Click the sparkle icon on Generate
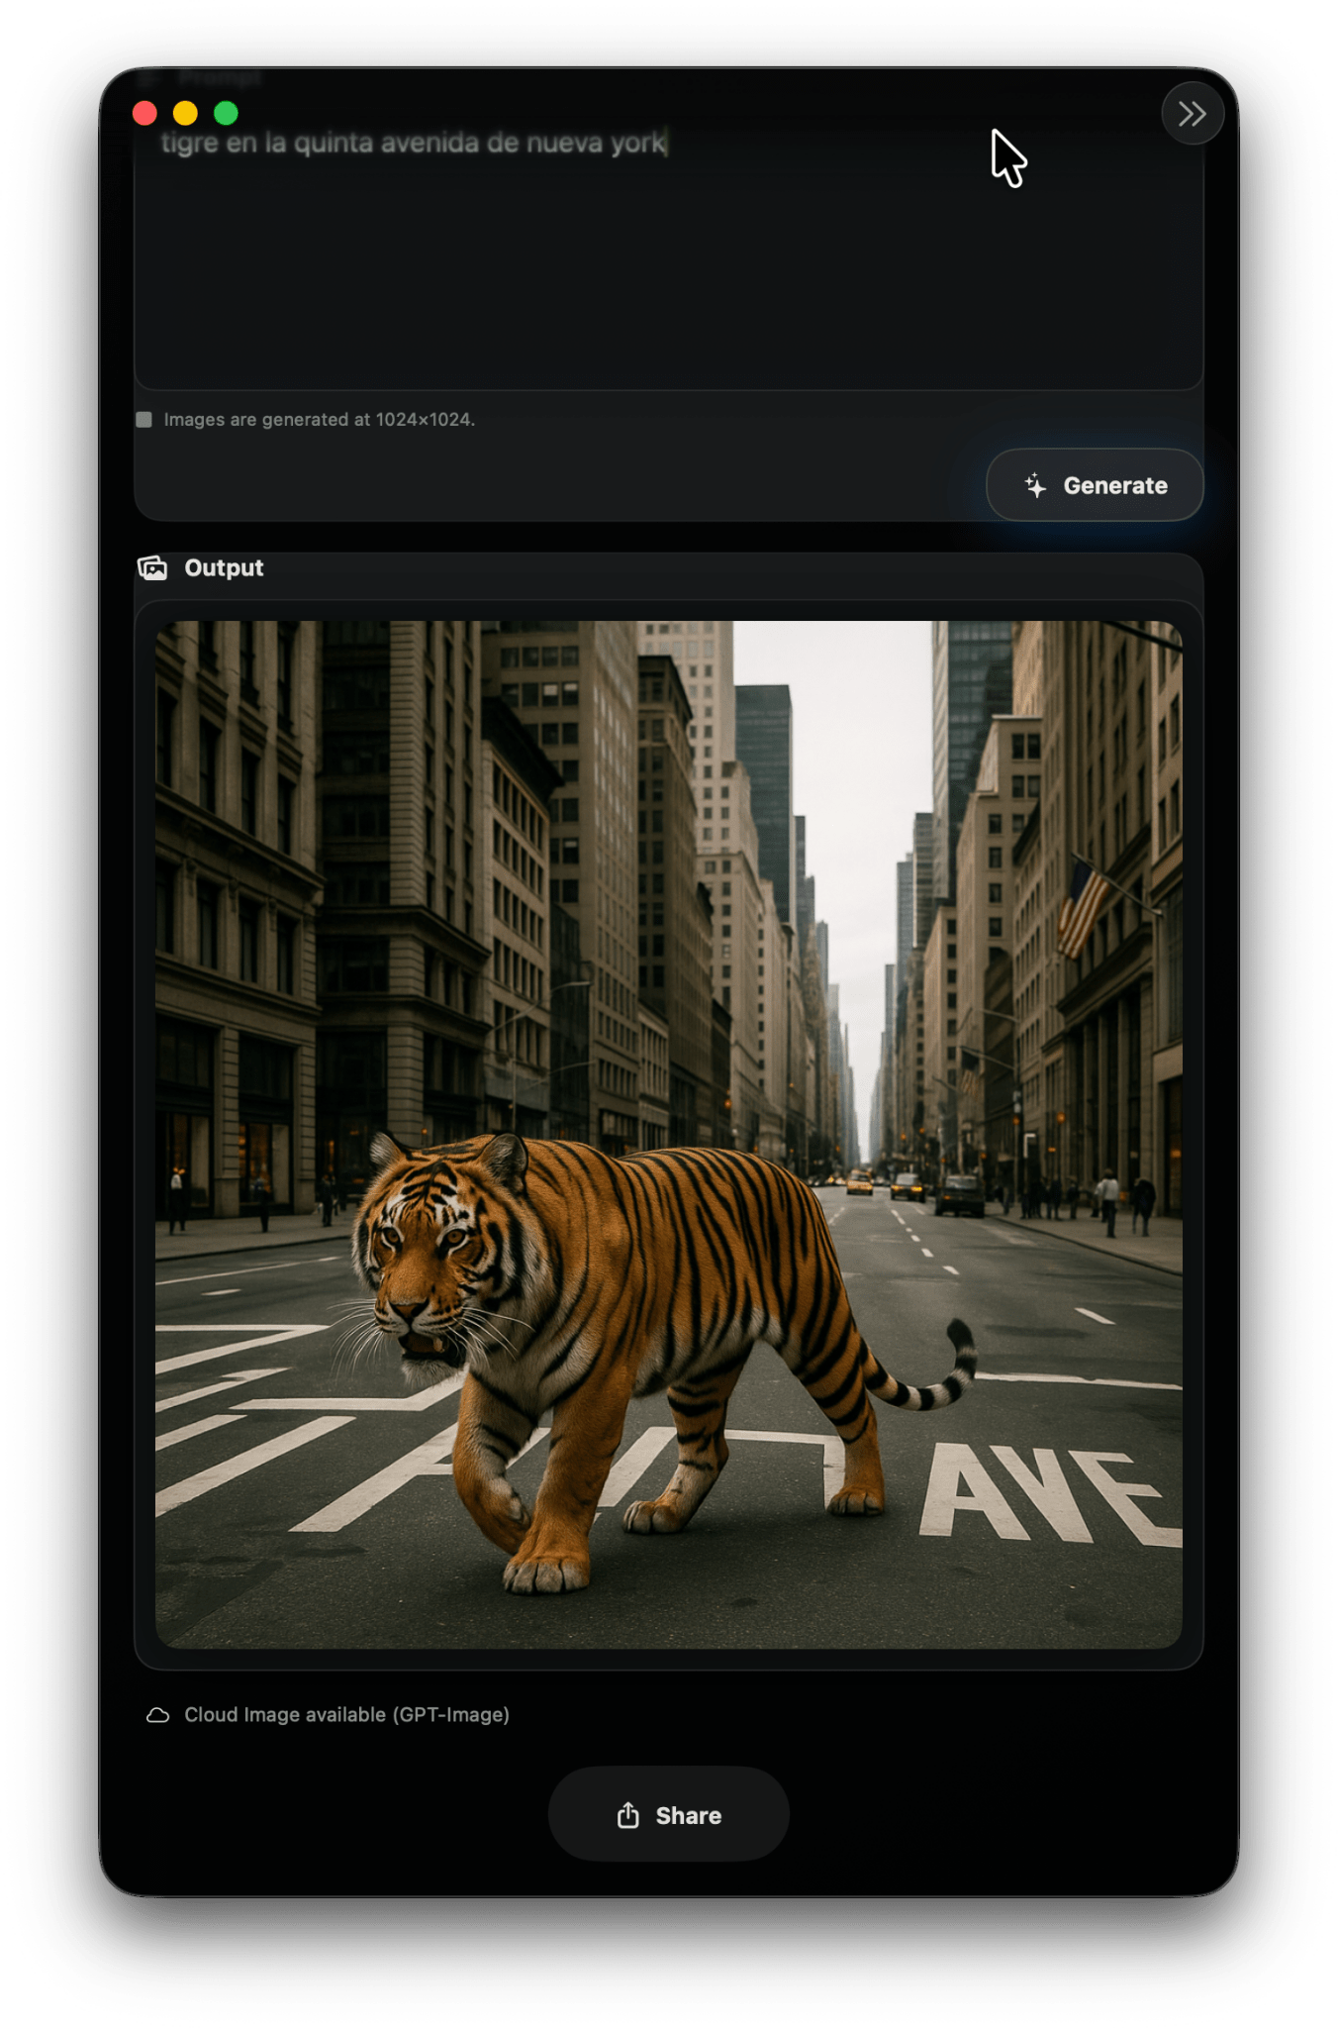Image resolution: width=1338 pixels, height=2028 pixels. pyautogui.click(x=1035, y=485)
